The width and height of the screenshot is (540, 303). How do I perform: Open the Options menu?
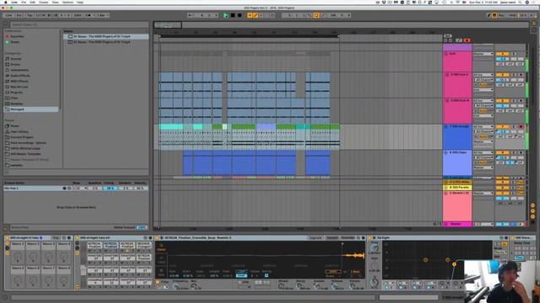tap(67, 2)
